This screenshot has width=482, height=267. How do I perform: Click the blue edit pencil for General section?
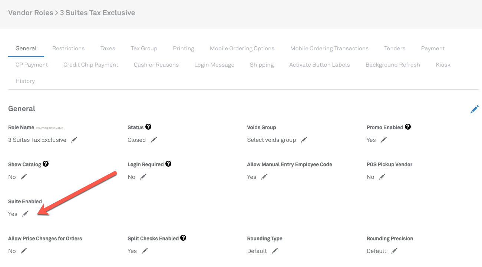(474, 109)
